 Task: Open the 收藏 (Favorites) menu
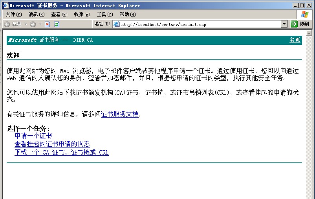coord(82,15)
